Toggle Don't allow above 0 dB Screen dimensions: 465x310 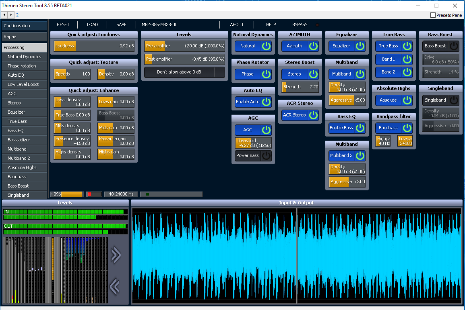click(x=184, y=72)
